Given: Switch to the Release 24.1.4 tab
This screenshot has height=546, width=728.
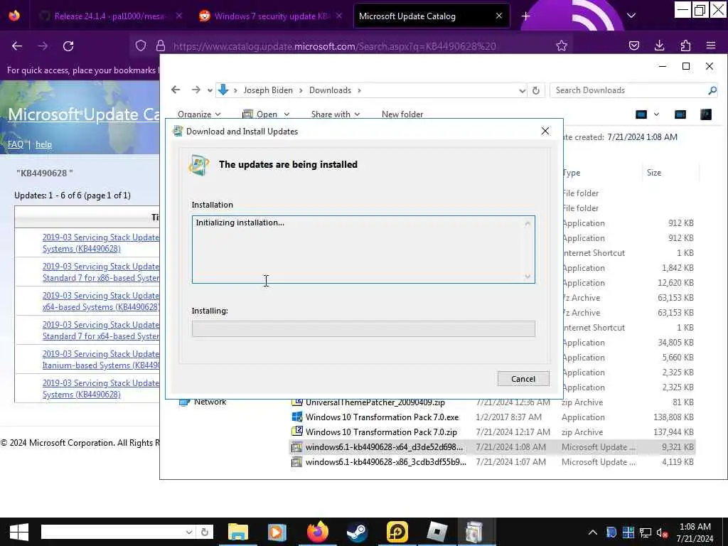Looking at the screenshot, I should coord(109,16).
